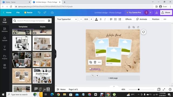173x97 pixels.
Task: Open the Projects sidebar panel
Action: (5, 57)
